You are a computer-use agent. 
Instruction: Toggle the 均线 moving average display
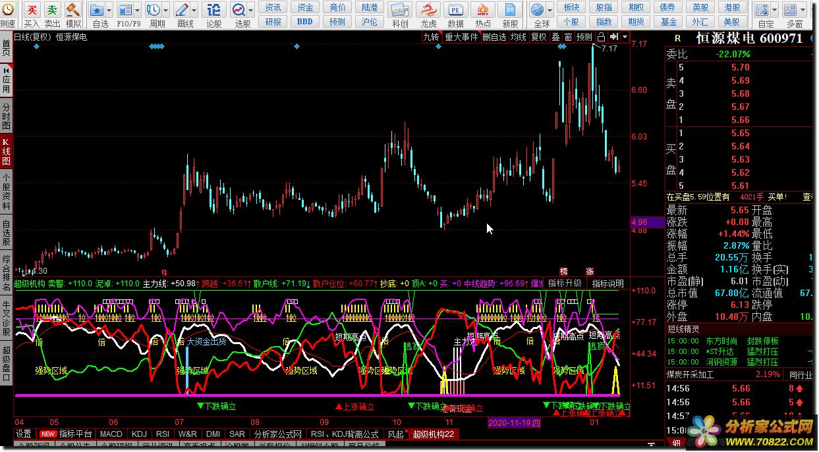(x=518, y=38)
